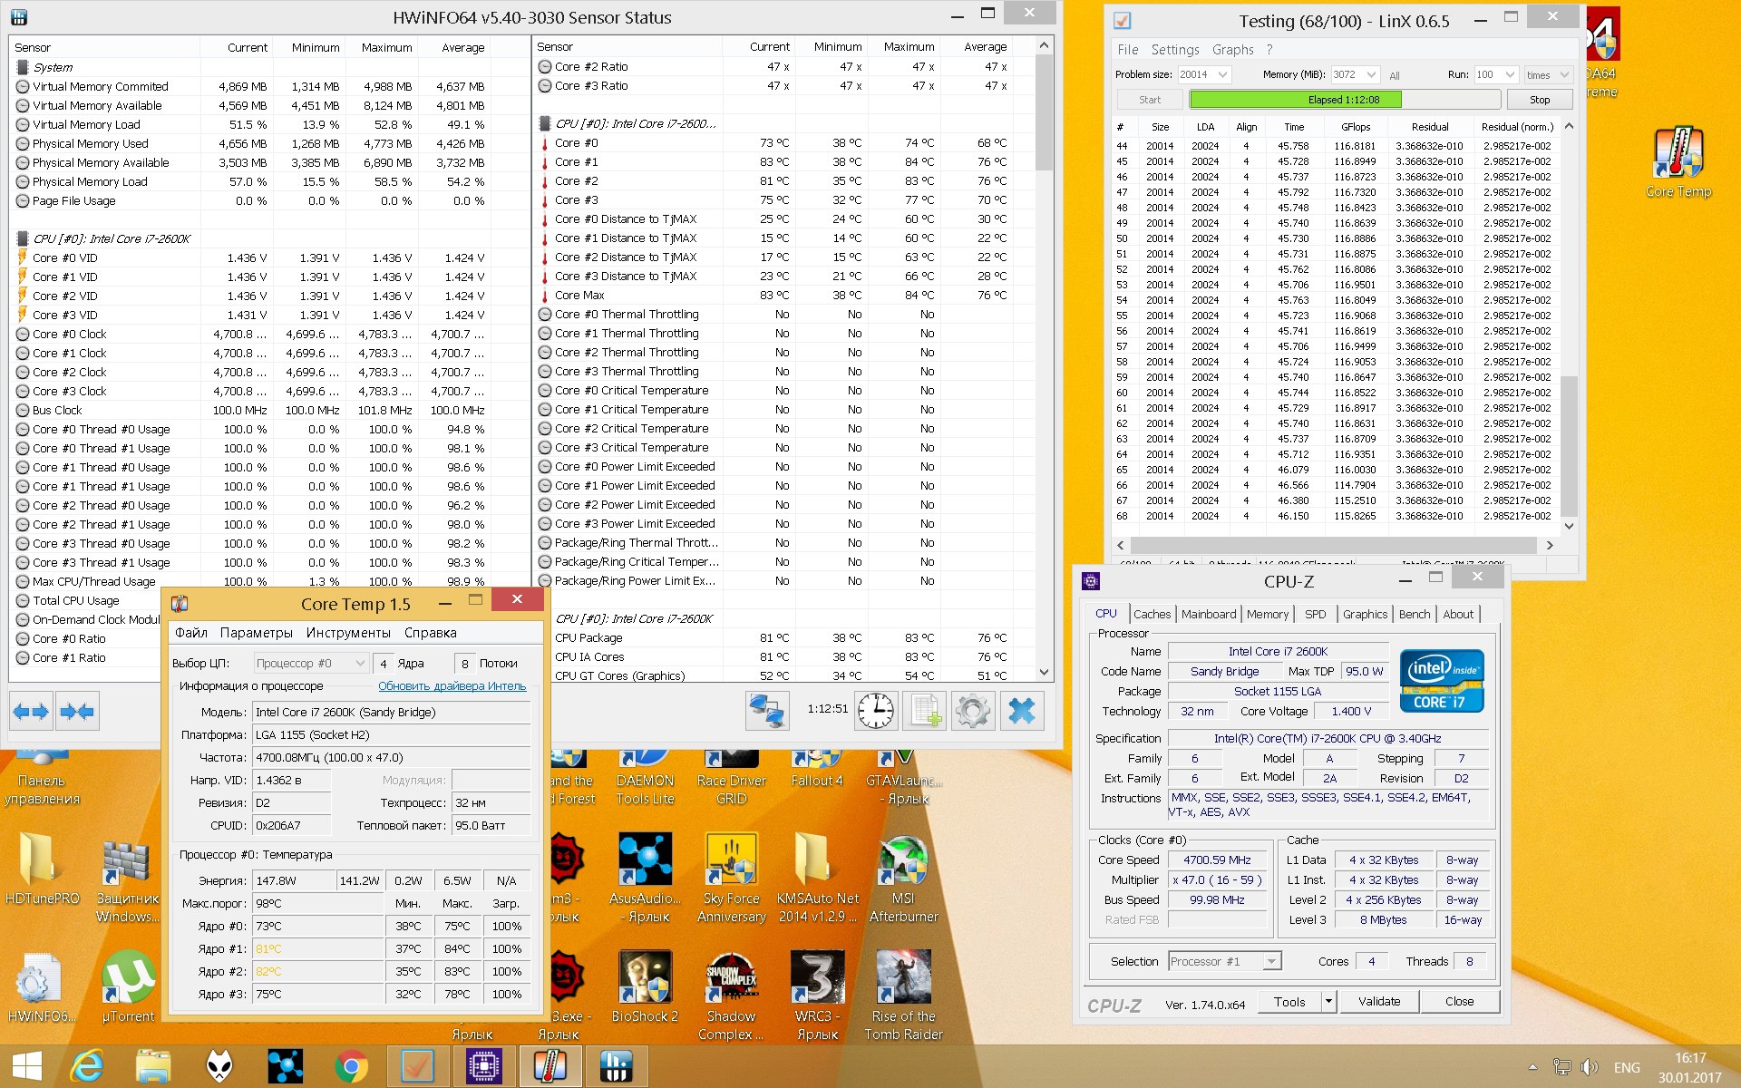Viewport: 1741px width, 1088px height.
Task: Open Core Temp Инструменты menu
Action: tap(348, 633)
